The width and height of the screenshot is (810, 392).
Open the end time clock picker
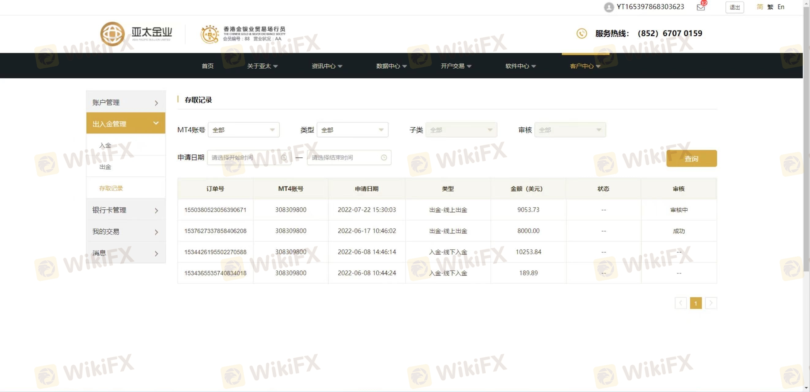pyautogui.click(x=384, y=157)
